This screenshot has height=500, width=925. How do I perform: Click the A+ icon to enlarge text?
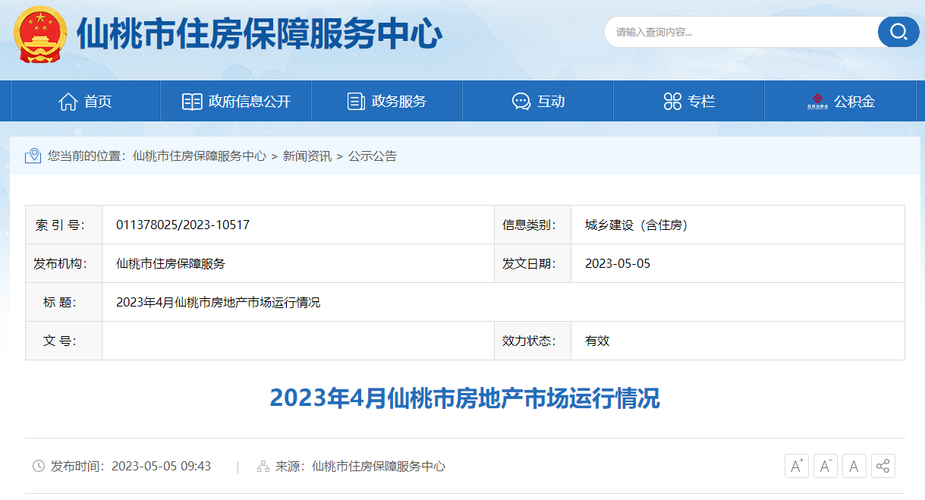[796, 466]
